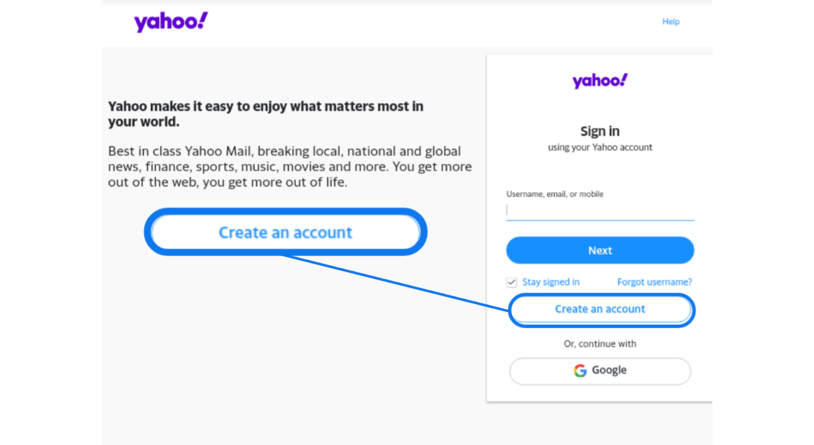Click the Or, continue with text
814x445 pixels.
[600, 343]
